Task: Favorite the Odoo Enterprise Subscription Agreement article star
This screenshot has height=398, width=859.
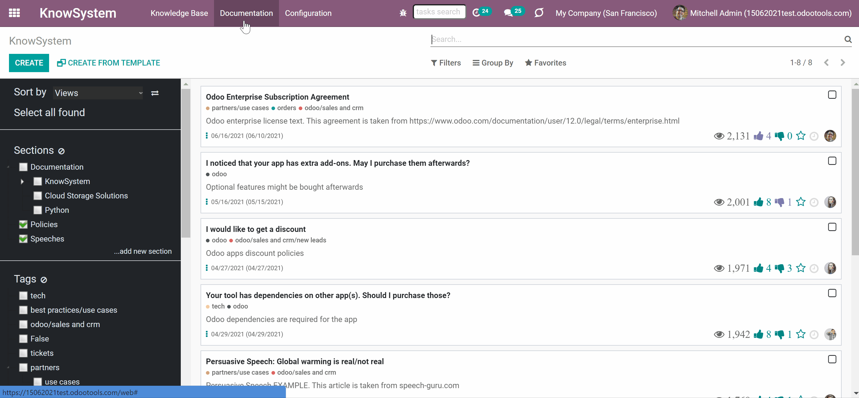Action: (x=801, y=136)
